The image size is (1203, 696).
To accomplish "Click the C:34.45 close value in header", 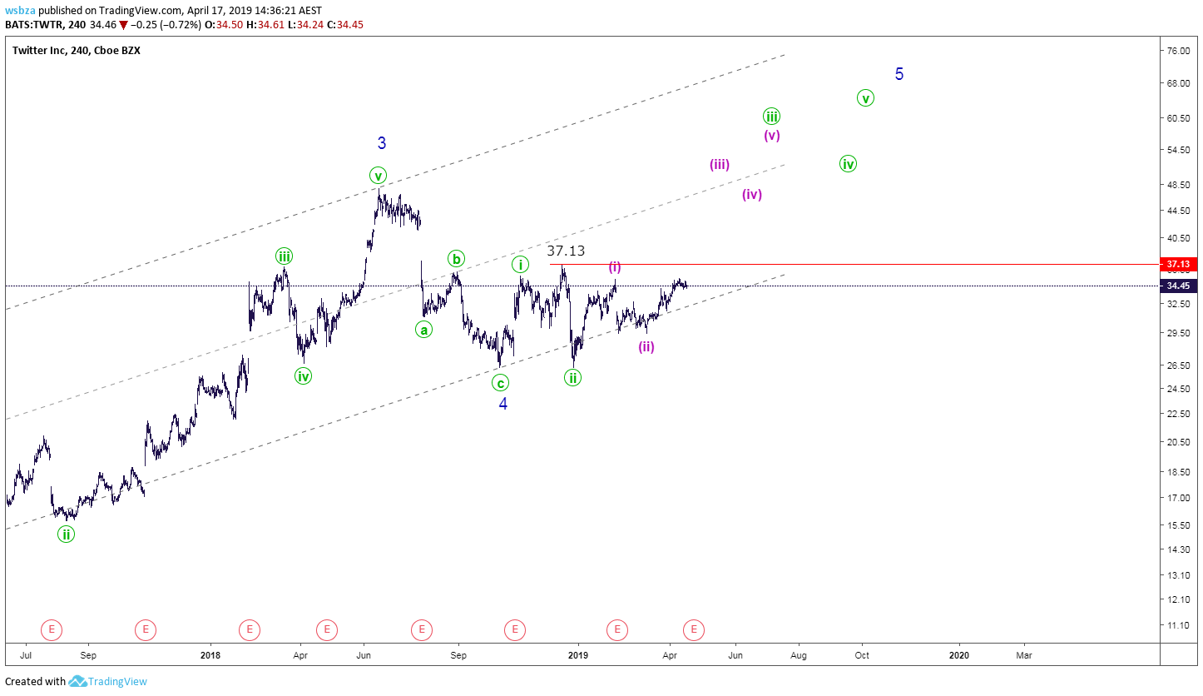I will click(345, 25).
